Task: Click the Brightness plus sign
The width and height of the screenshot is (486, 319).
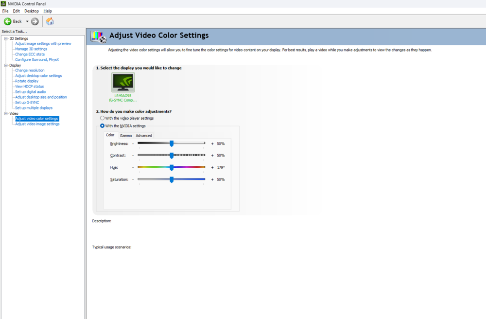Action: [212, 144]
